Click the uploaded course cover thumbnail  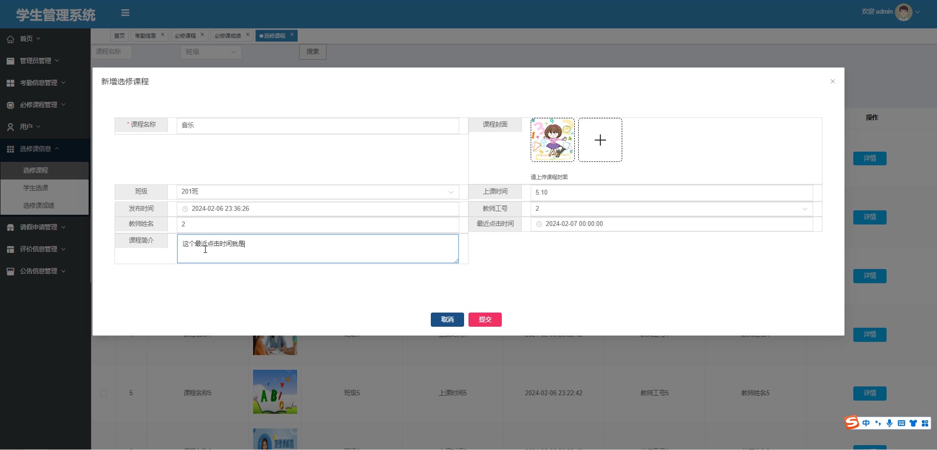553,140
